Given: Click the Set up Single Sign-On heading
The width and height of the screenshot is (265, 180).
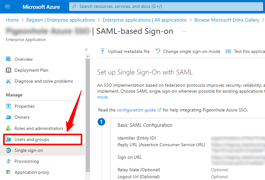Looking at the screenshot, I should (145, 72).
